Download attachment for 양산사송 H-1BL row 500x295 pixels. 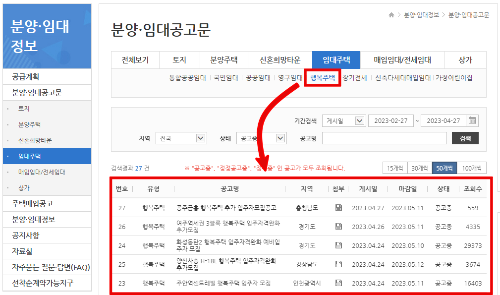coord(338,264)
